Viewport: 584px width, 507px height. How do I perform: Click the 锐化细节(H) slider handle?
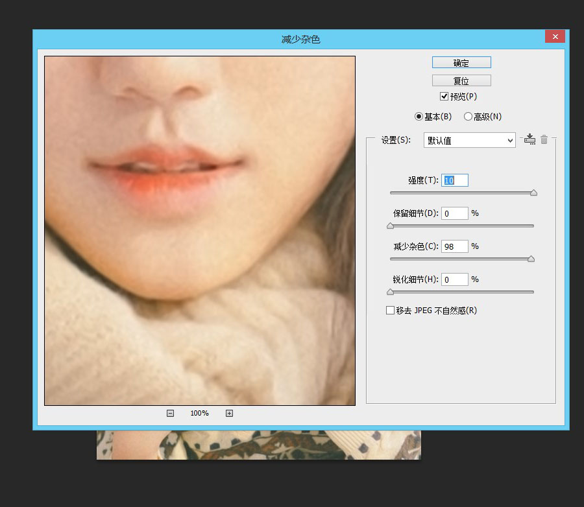coord(391,292)
